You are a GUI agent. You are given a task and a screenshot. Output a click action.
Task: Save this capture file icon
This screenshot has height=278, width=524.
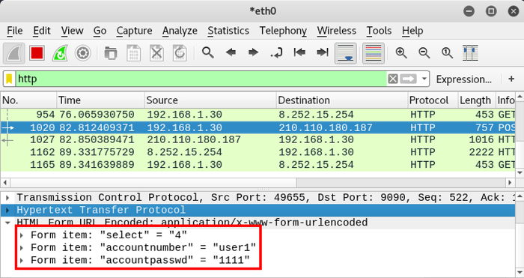[134, 53]
